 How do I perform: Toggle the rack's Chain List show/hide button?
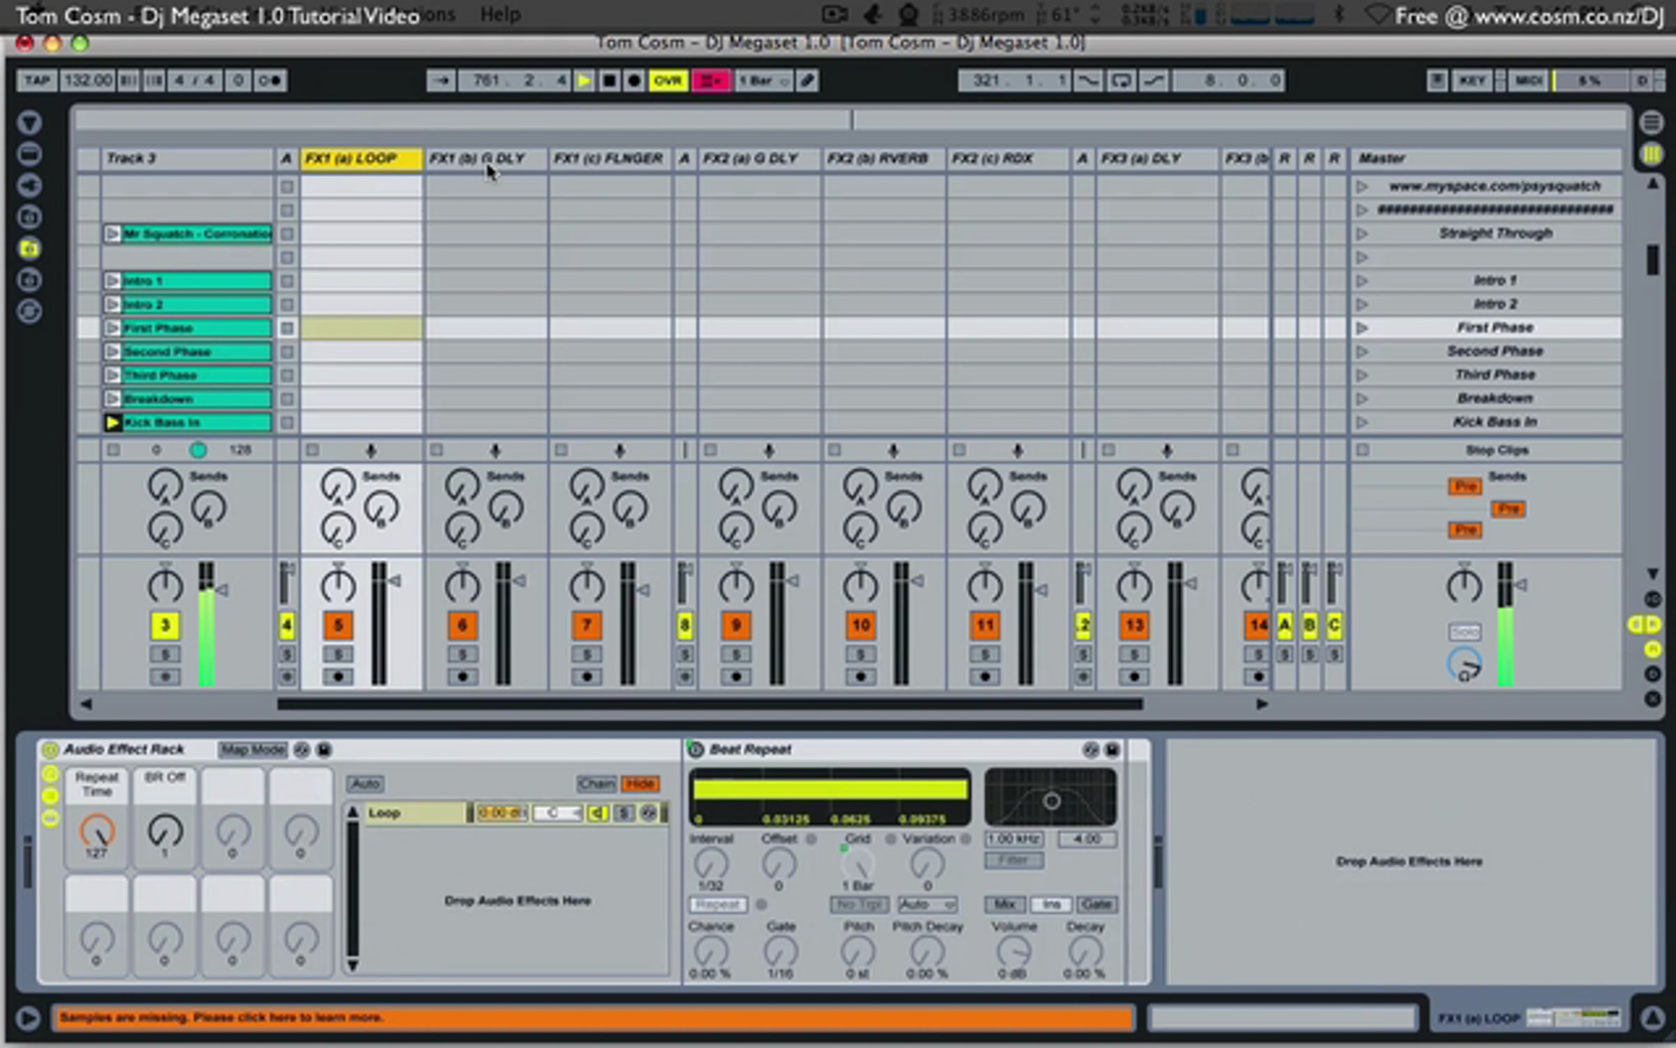50,796
